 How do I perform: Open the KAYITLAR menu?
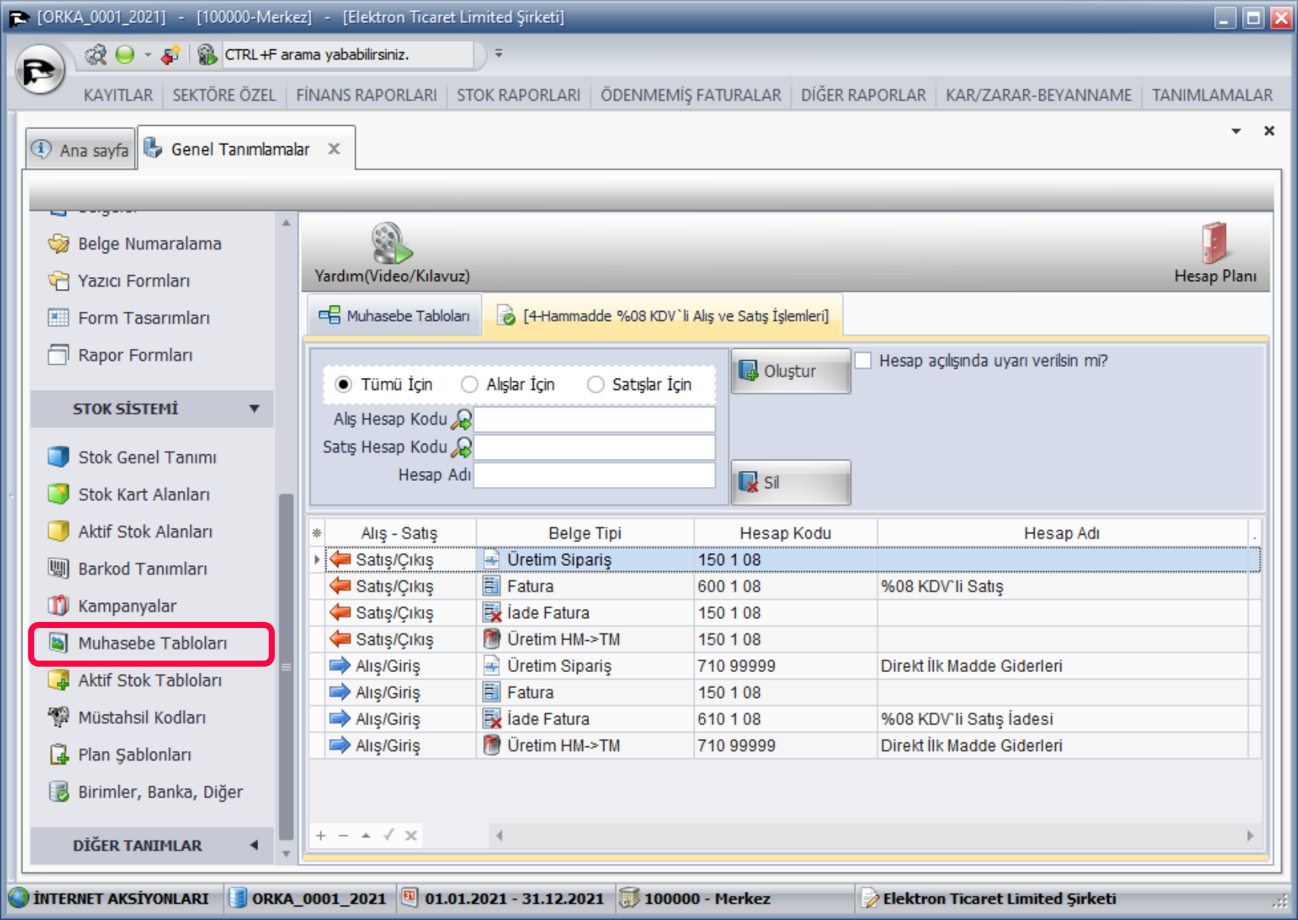(x=118, y=95)
